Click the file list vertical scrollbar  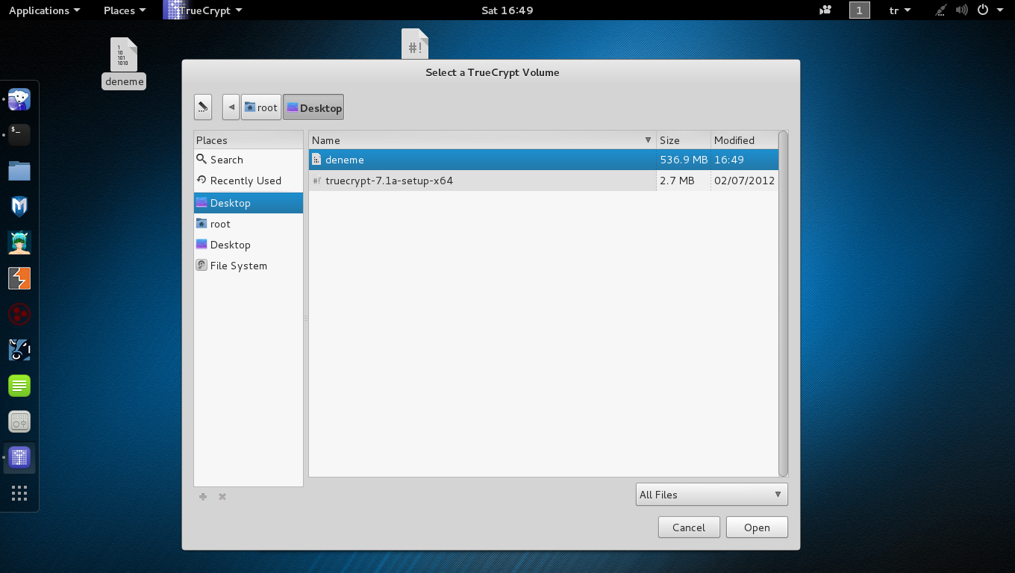click(x=783, y=303)
